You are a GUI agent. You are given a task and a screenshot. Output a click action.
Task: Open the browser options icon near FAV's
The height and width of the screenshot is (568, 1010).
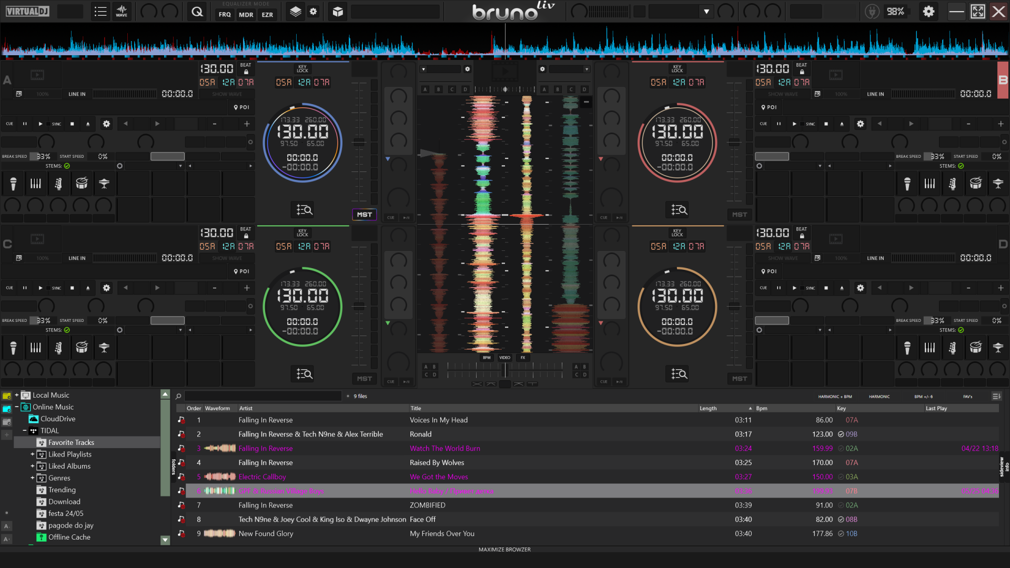[x=996, y=396]
